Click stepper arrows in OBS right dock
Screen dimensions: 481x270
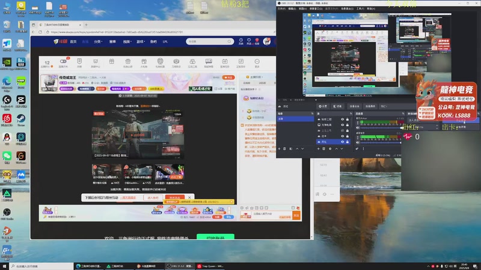click(x=437, y=127)
